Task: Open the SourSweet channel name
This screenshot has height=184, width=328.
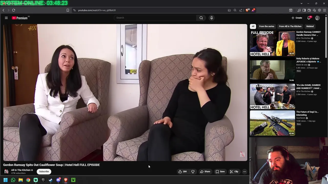Action: click(301, 118)
